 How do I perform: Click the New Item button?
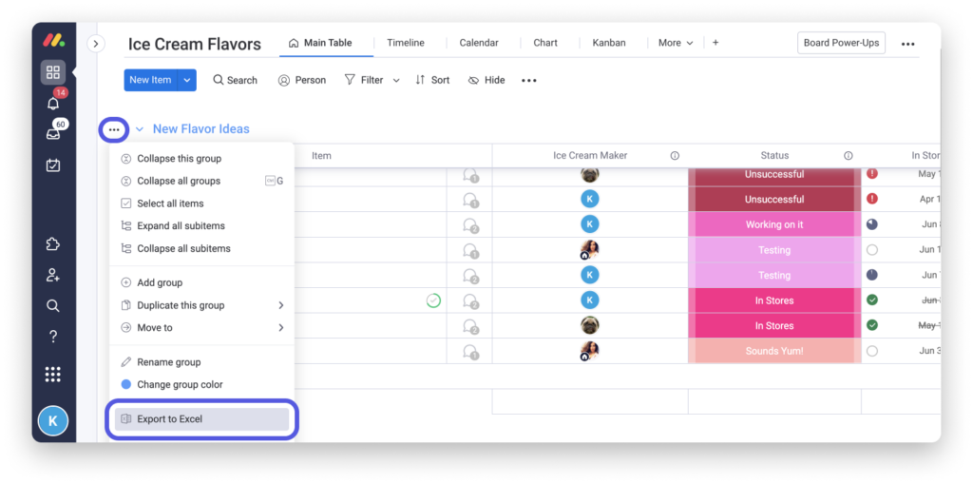pyautogui.click(x=150, y=80)
